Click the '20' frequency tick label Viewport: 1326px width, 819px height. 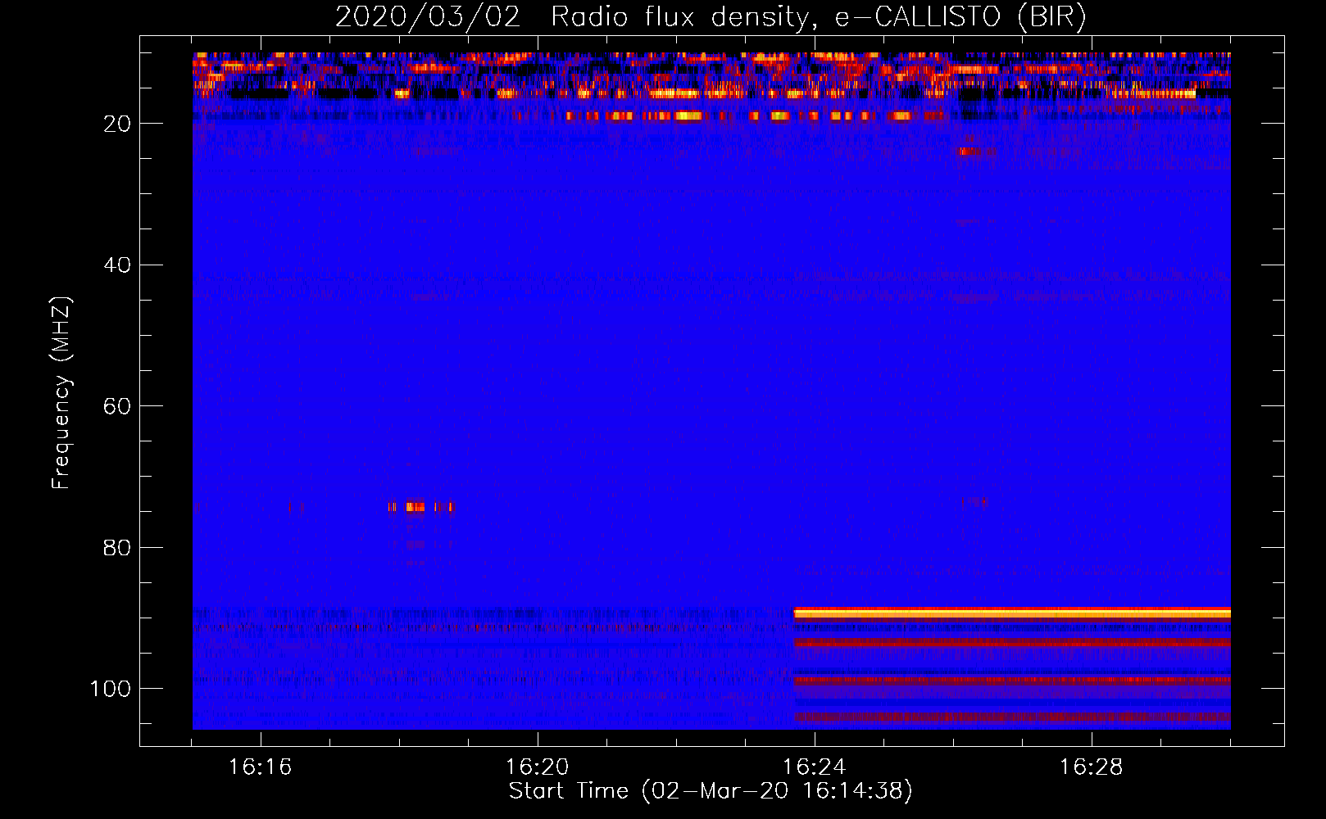pyautogui.click(x=117, y=124)
